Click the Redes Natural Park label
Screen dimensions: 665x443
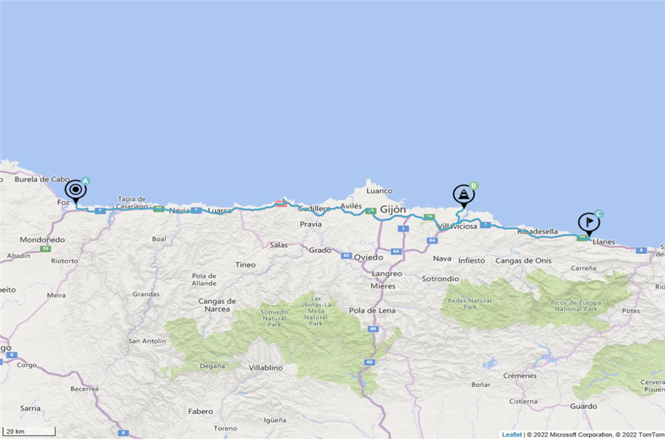pos(469,303)
